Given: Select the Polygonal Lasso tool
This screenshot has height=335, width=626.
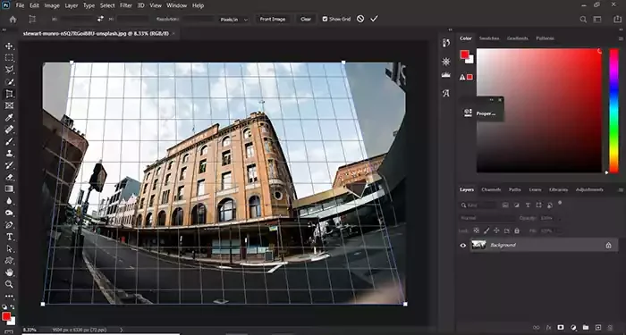Looking at the screenshot, I should (x=9, y=70).
